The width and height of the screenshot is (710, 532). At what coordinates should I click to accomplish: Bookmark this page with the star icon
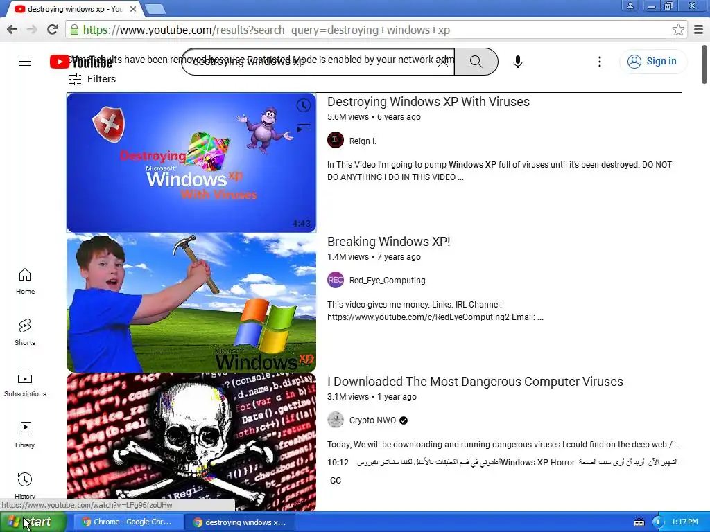(678, 30)
